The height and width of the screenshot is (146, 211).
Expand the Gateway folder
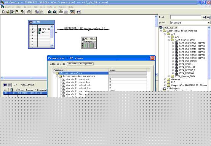click(165, 79)
